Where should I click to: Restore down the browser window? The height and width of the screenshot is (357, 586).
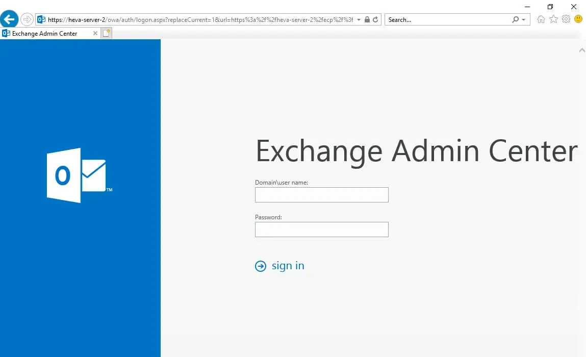coord(550,7)
